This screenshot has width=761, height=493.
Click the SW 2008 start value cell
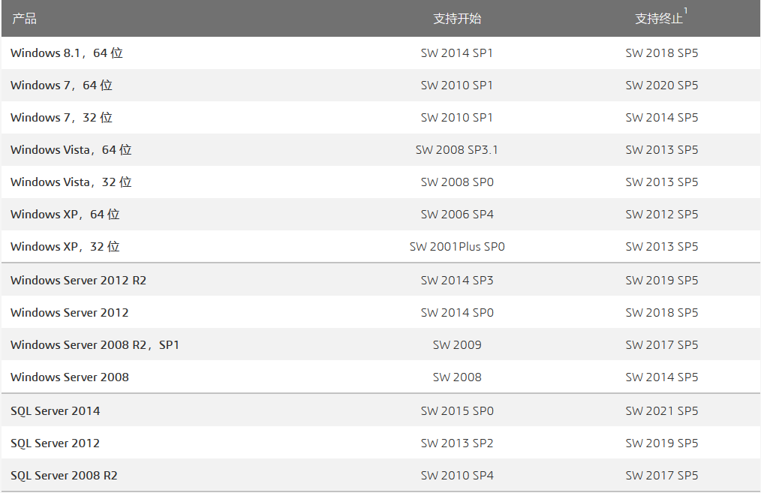(x=457, y=377)
